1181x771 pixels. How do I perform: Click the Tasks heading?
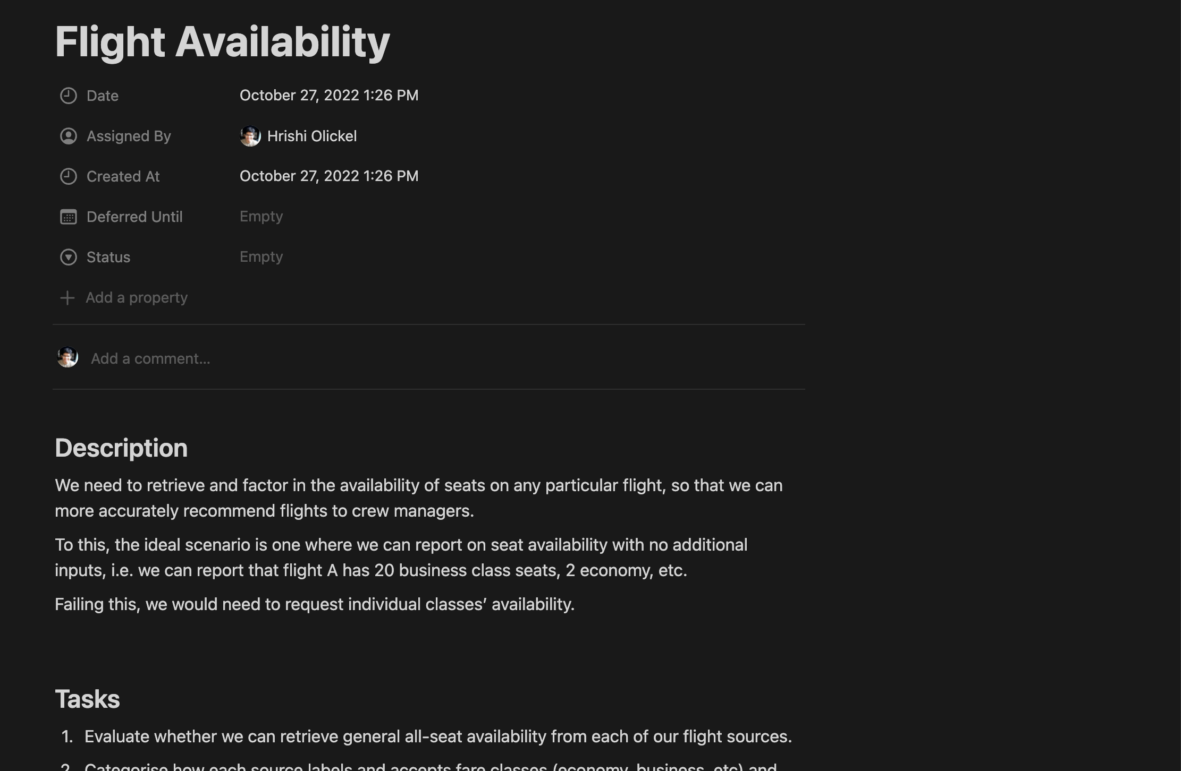coord(87,699)
